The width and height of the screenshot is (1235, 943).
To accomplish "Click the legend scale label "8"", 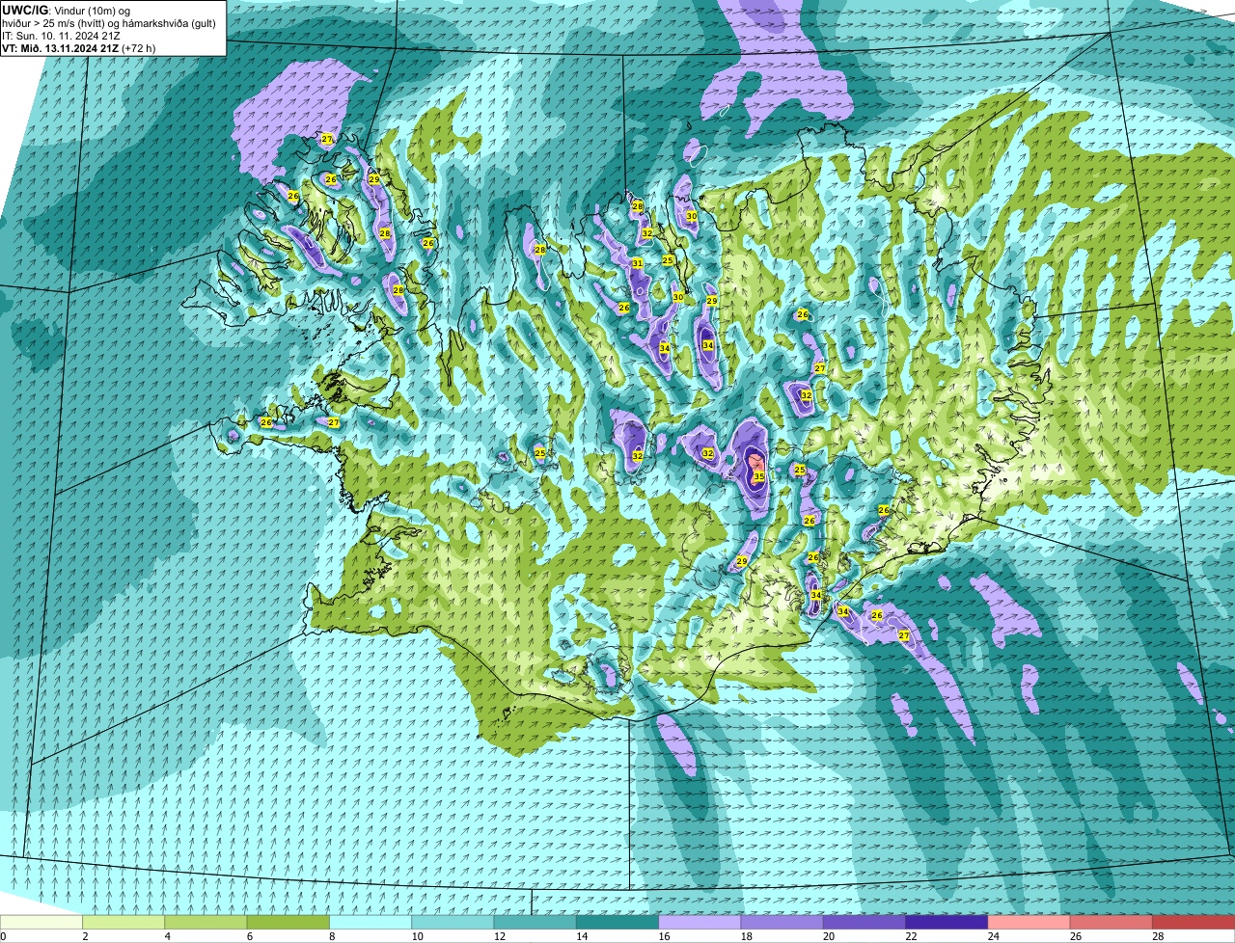I will coord(331,936).
